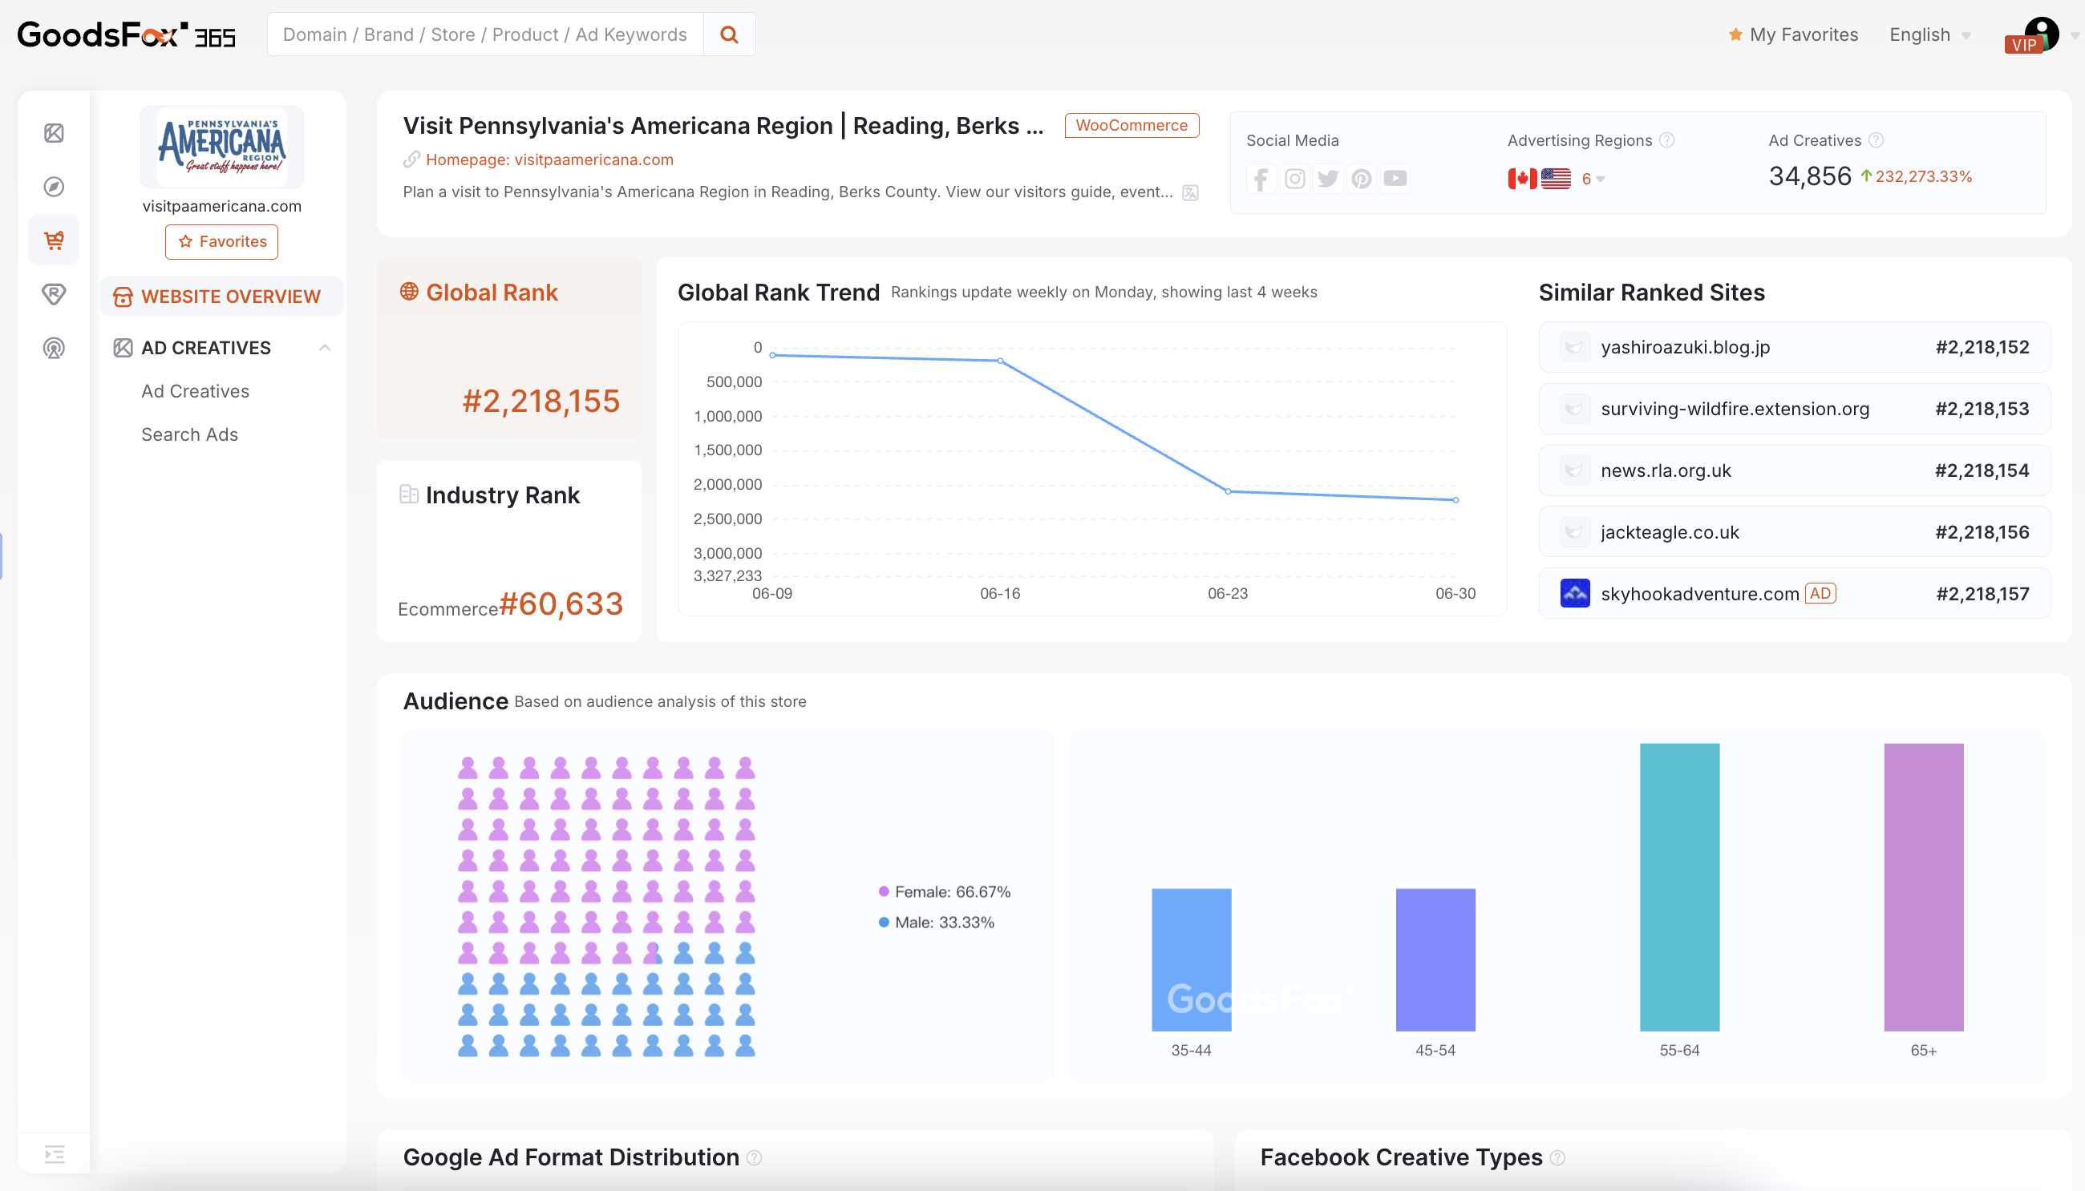Image resolution: width=2085 pixels, height=1191 pixels.
Task: Open My Favorites in the header
Action: pyautogui.click(x=1793, y=34)
